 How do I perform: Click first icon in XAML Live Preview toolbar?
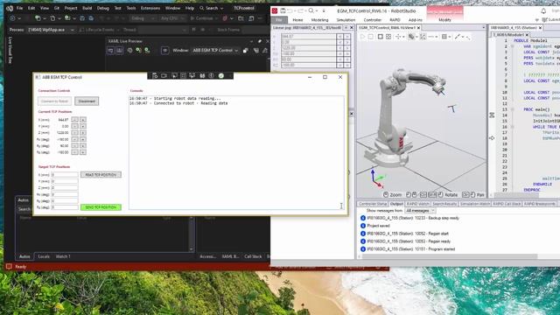(111, 51)
